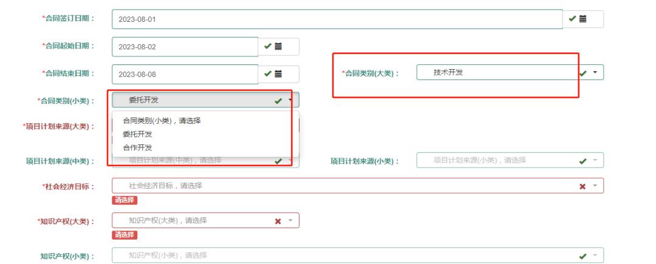Click the red X in 知识产权(大类) field
This screenshot has height=264, width=656.
point(278,221)
